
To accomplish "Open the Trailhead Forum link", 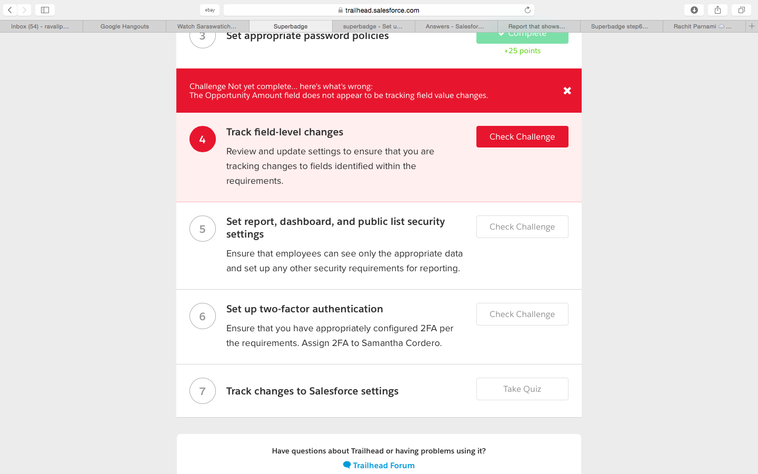I will click(383, 466).
